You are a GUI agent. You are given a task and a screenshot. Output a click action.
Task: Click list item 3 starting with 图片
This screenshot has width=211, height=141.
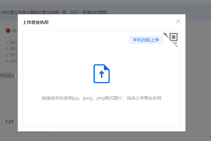pyautogui.click(x=12, y=55)
